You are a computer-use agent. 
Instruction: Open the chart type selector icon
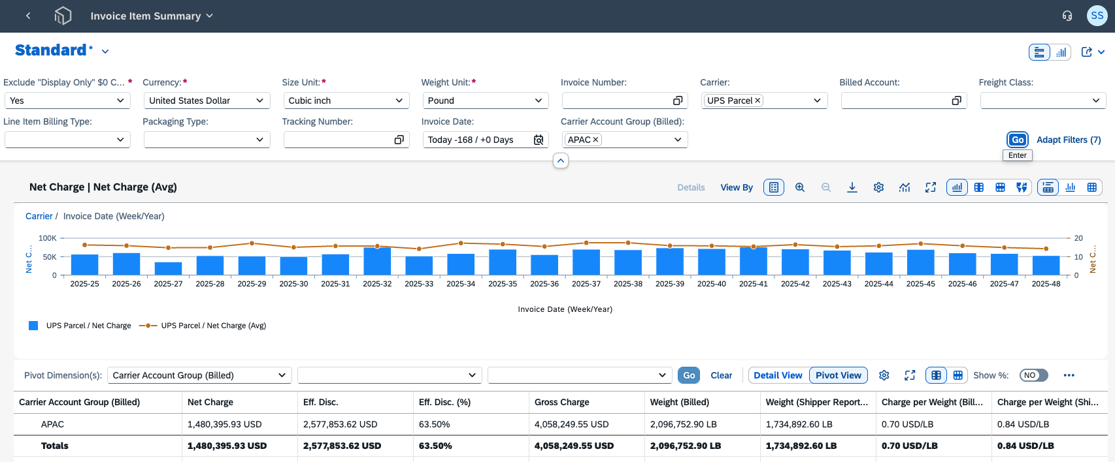905,187
